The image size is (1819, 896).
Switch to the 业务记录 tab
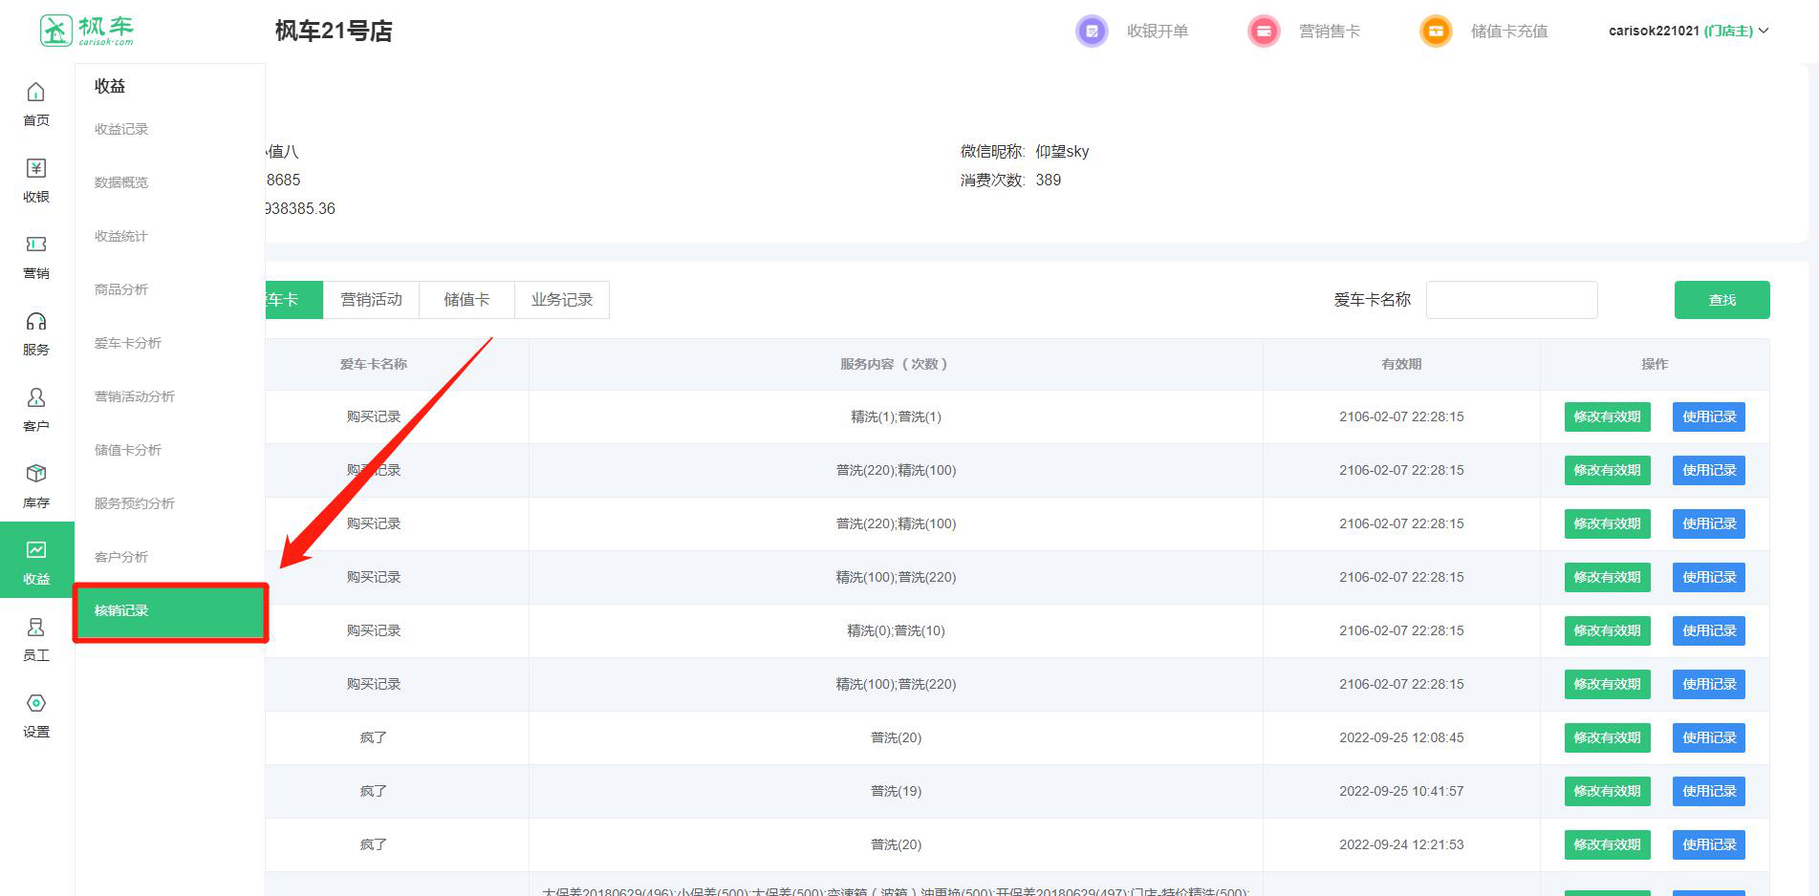pyautogui.click(x=562, y=300)
